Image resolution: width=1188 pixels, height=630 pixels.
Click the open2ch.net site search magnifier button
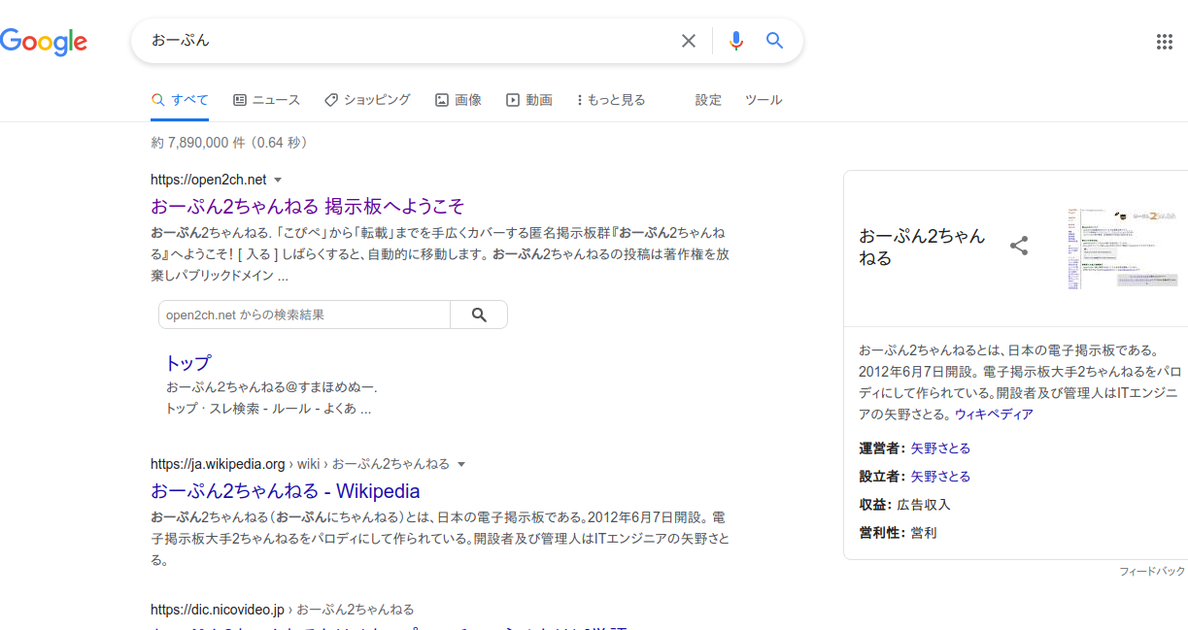click(x=479, y=315)
